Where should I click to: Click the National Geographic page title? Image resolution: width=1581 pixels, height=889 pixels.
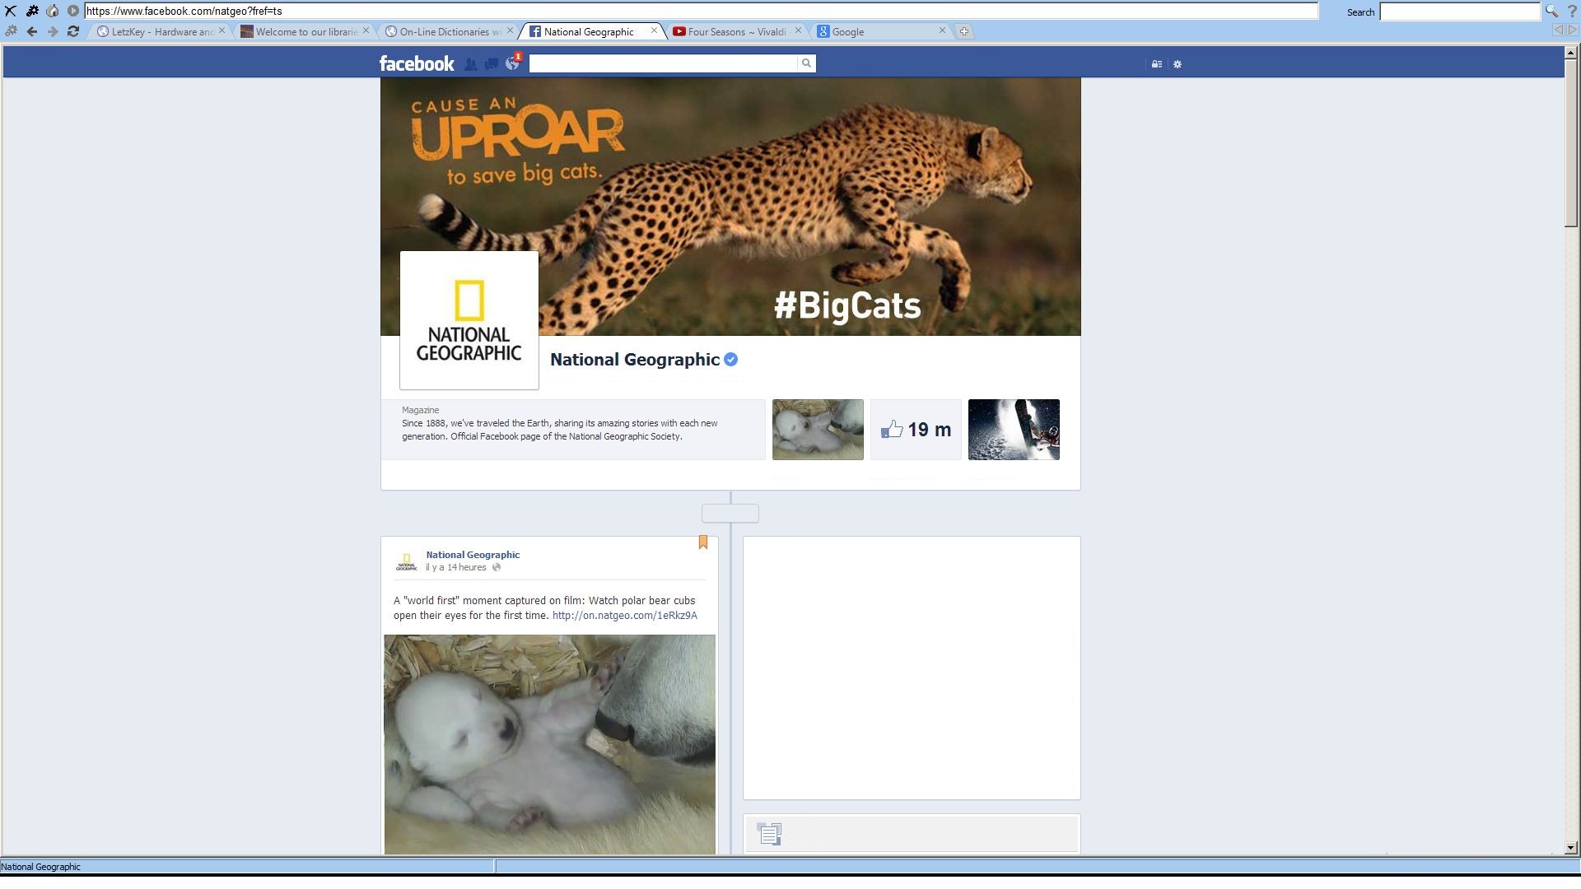(635, 360)
